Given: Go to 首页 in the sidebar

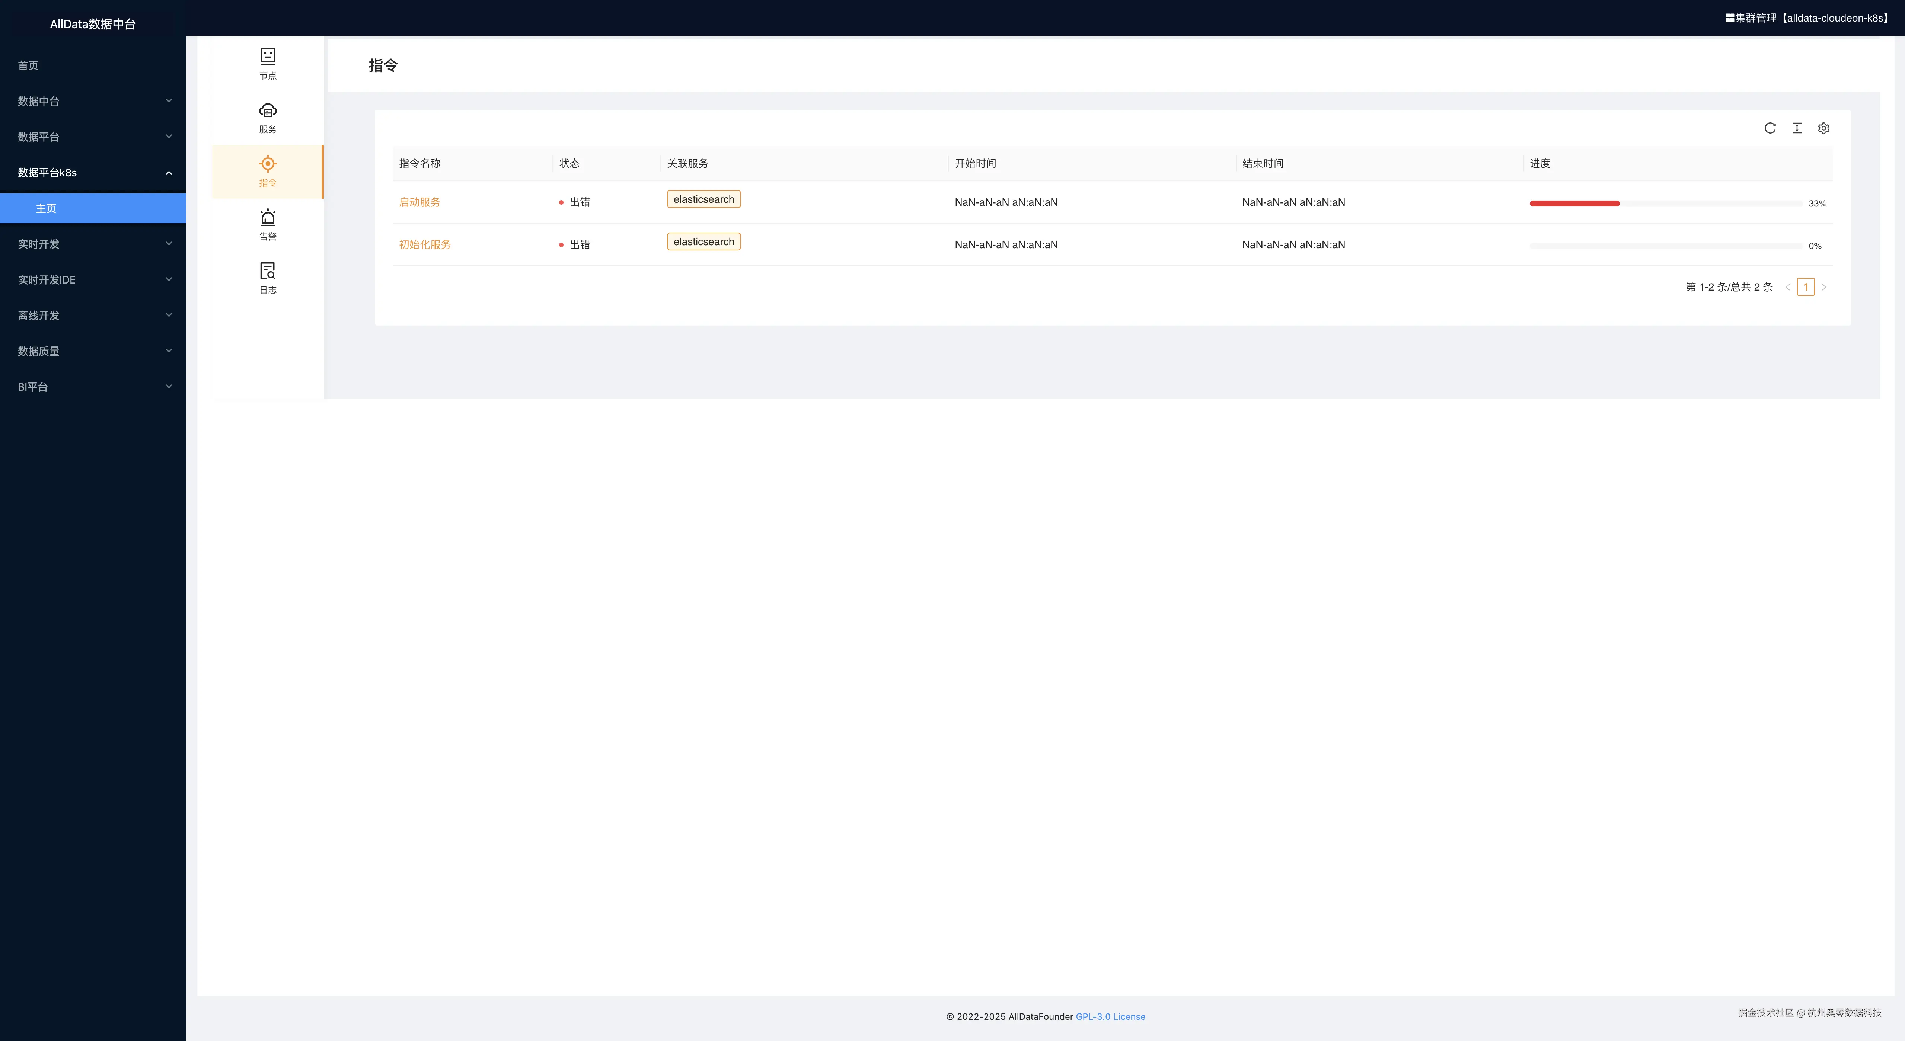Looking at the screenshot, I should coord(28,65).
